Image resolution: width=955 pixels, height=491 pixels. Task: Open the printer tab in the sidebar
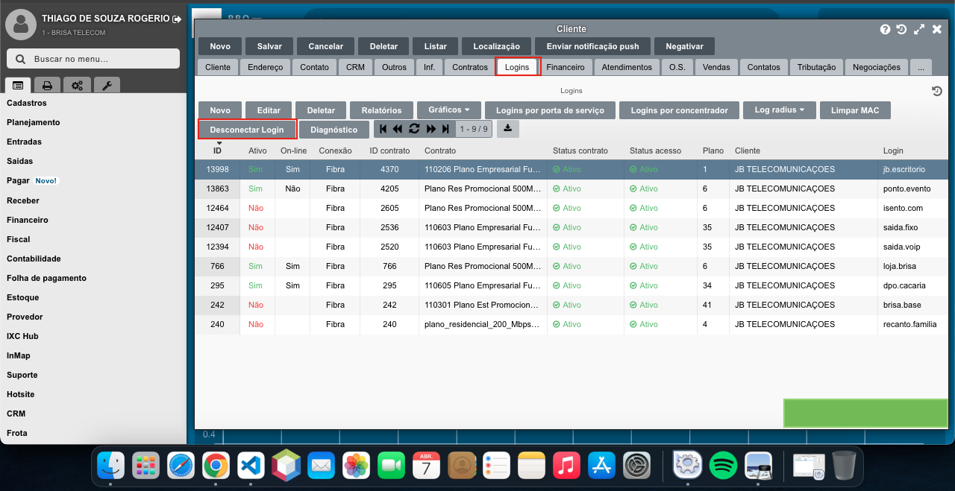(x=47, y=85)
